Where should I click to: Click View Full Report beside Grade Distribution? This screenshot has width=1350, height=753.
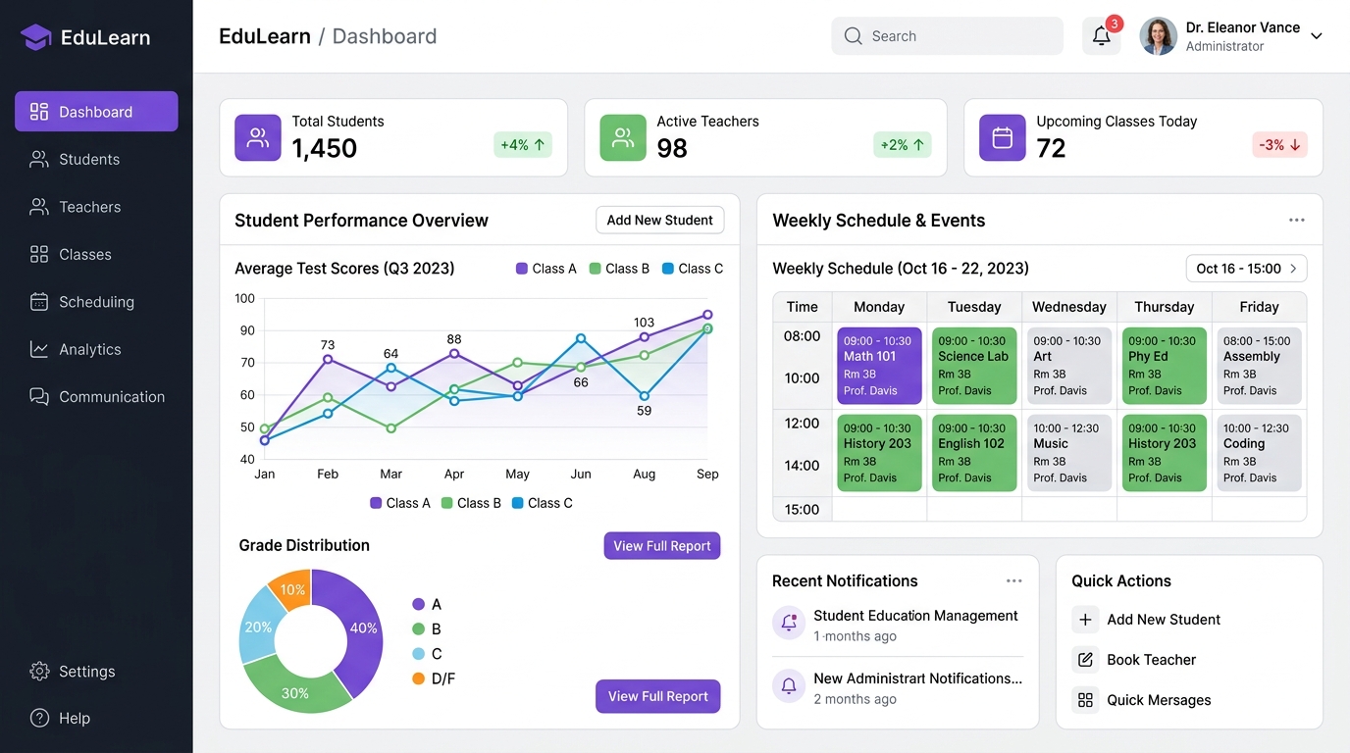(662, 546)
